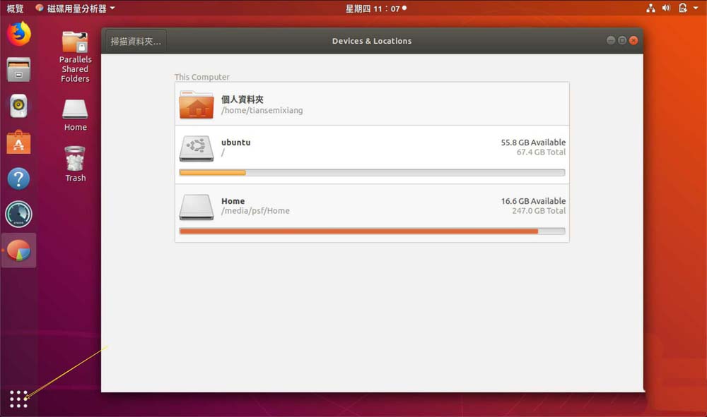Viewport: 707px width, 417px height.
Task: Click the Home usage progress bar
Action: click(372, 231)
